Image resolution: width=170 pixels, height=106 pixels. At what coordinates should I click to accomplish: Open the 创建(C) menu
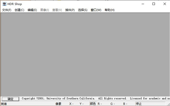(19, 10)
